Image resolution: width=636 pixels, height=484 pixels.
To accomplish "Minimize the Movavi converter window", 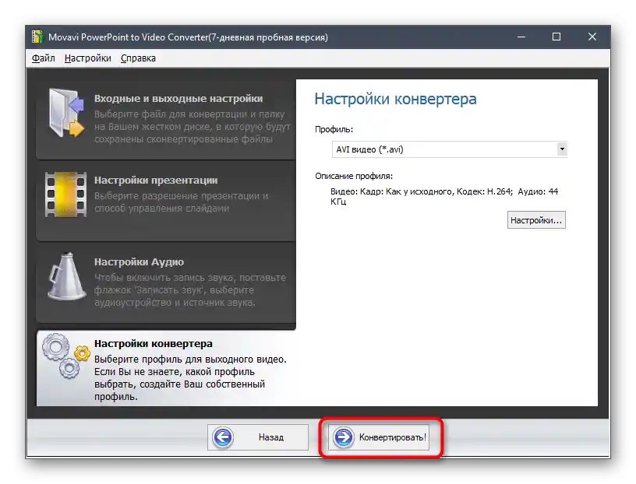I will [x=521, y=37].
